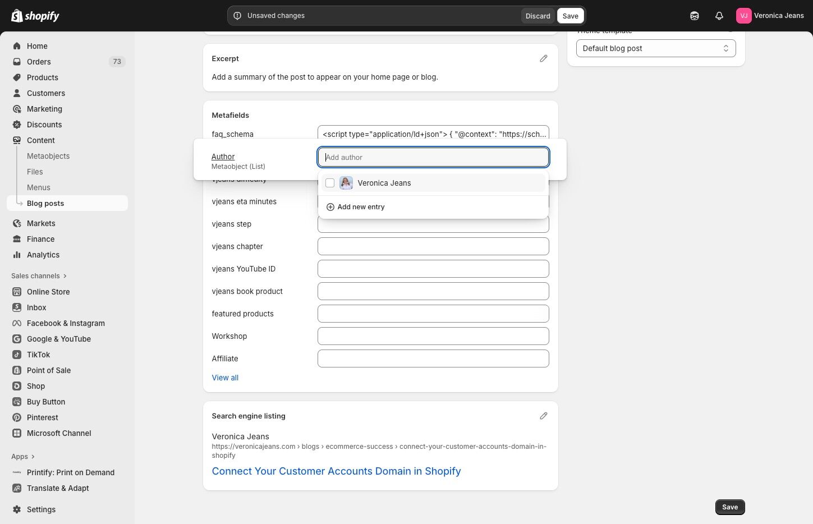Screen dimensions: 813x524
Task: Go to Blog posts in sidebar
Action: tap(45, 203)
